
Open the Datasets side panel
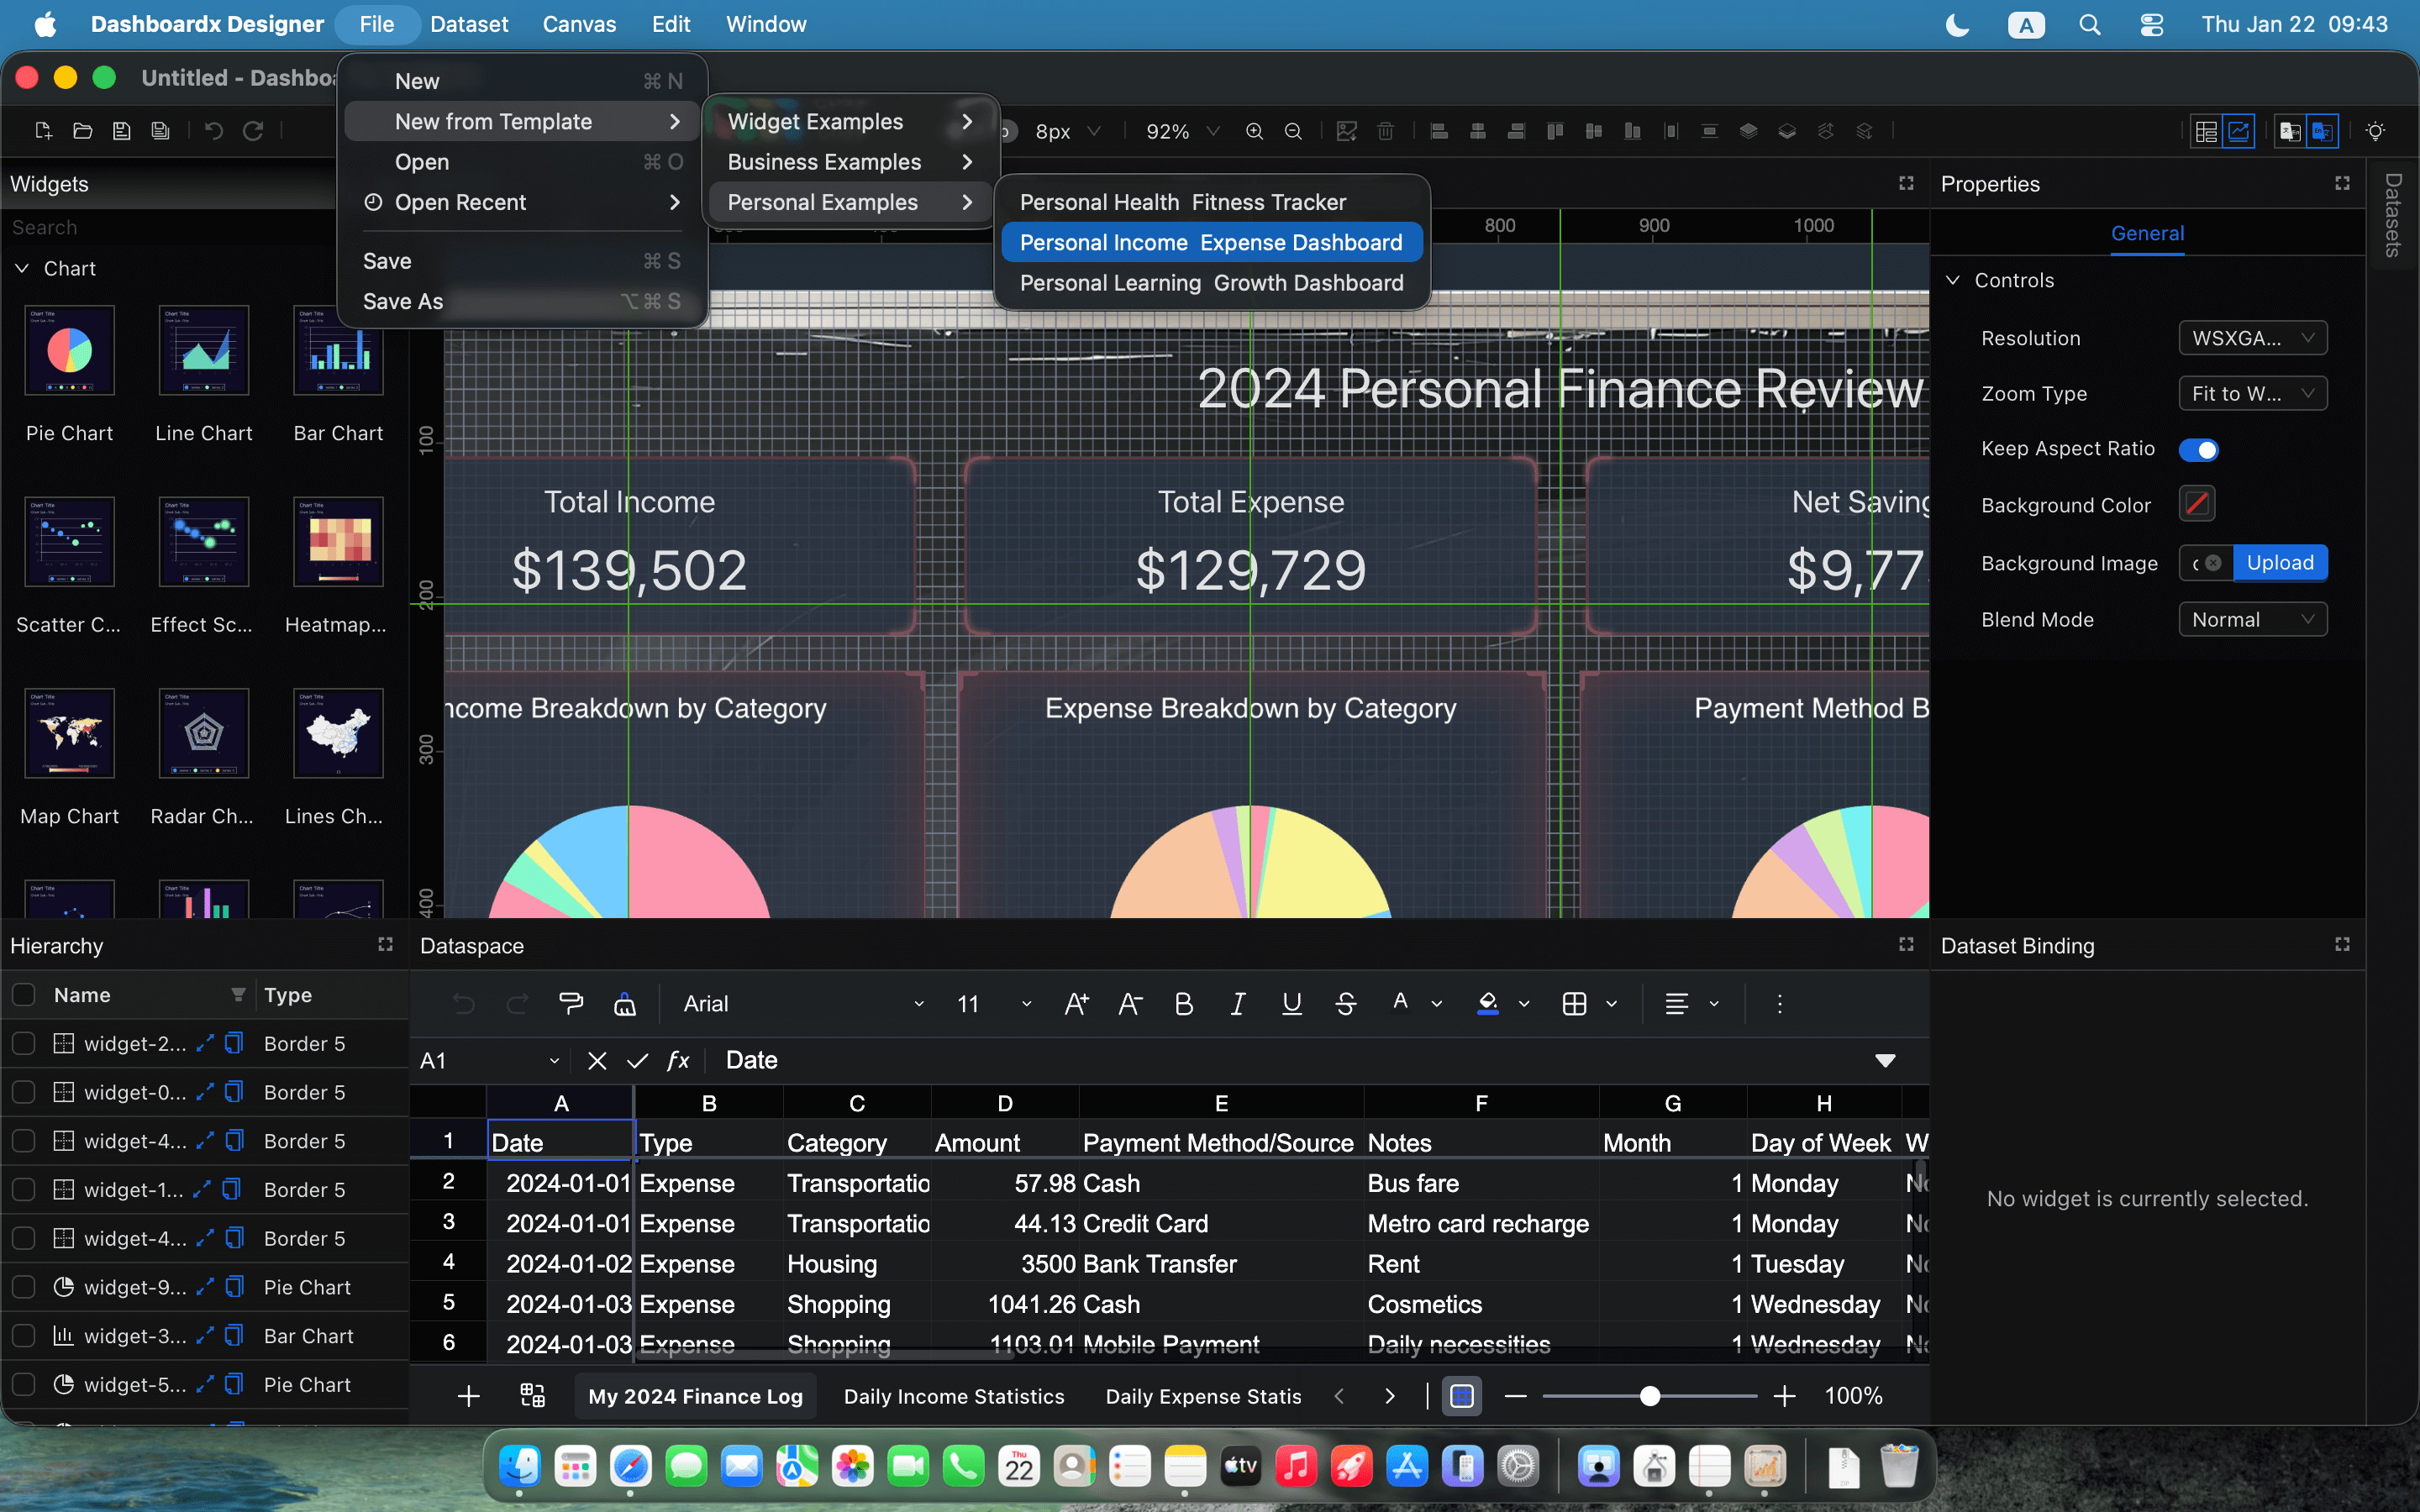[x=2393, y=215]
